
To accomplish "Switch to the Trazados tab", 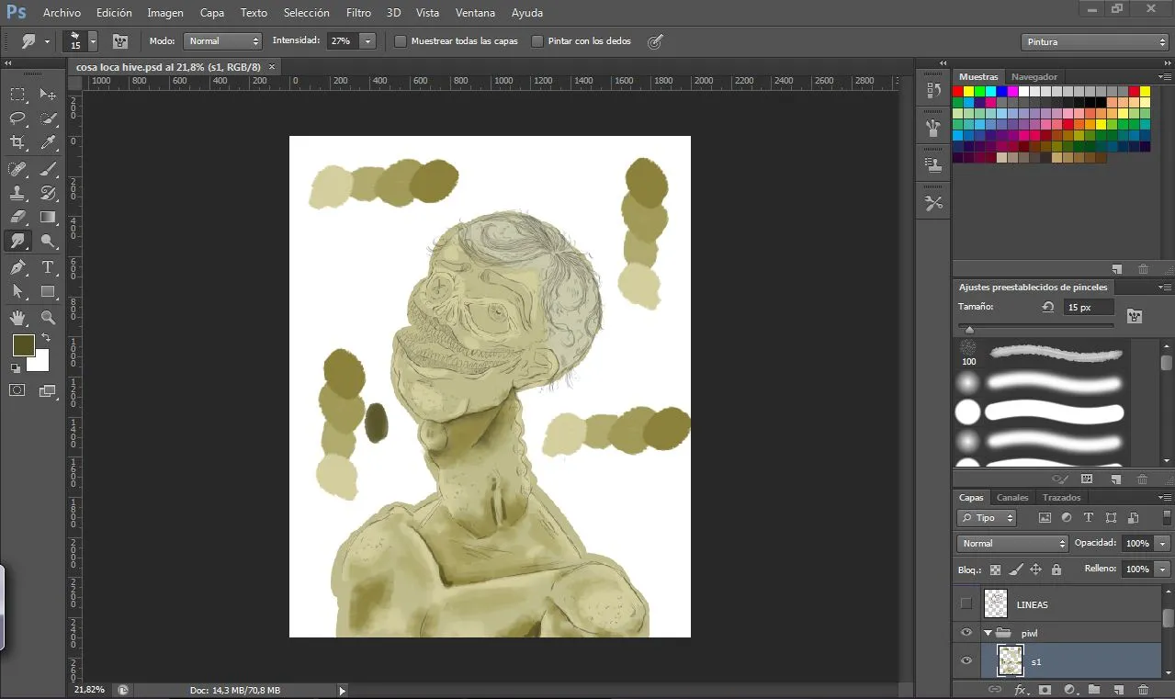I will pos(1062,498).
